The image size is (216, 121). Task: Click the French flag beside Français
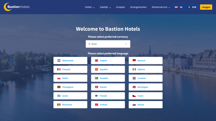(59, 69)
